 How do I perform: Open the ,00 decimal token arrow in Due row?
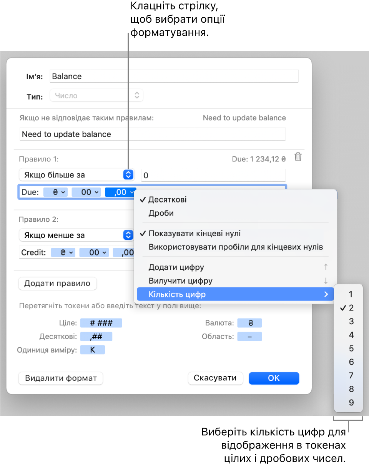coord(132,192)
